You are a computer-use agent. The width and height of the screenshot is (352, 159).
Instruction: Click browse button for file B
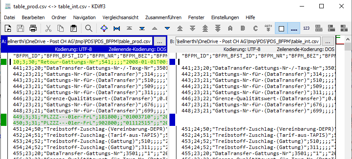coord(328,41)
